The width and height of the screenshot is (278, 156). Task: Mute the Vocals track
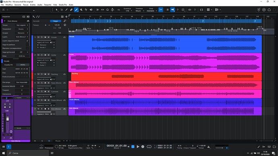[38, 37]
